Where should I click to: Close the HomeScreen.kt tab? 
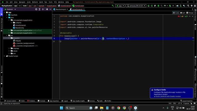(x=84, y=9)
